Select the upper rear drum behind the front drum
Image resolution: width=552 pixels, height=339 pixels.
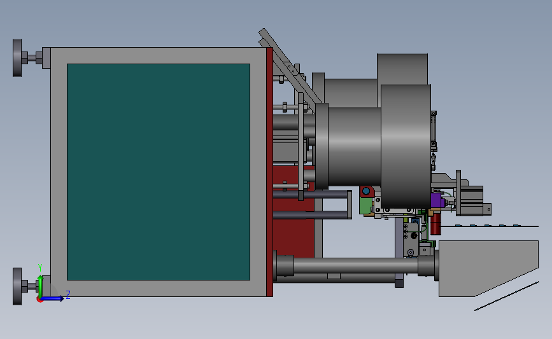[x=402, y=69]
